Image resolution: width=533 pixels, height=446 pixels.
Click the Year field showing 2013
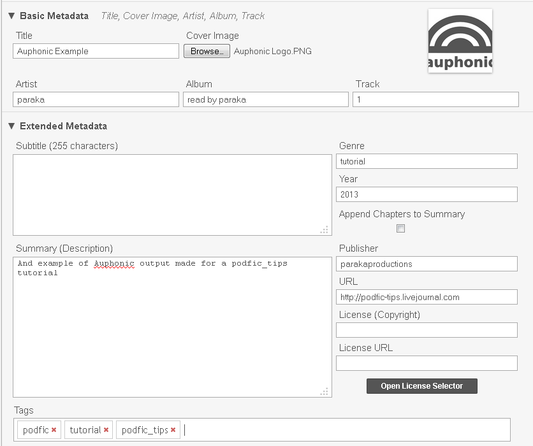[x=427, y=194]
